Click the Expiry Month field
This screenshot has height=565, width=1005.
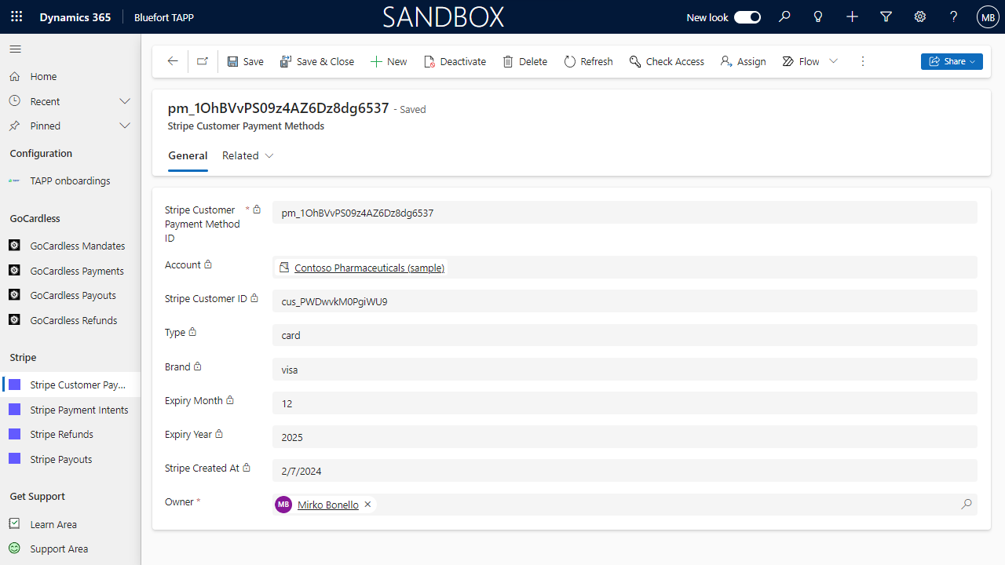[x=624, y=403]
